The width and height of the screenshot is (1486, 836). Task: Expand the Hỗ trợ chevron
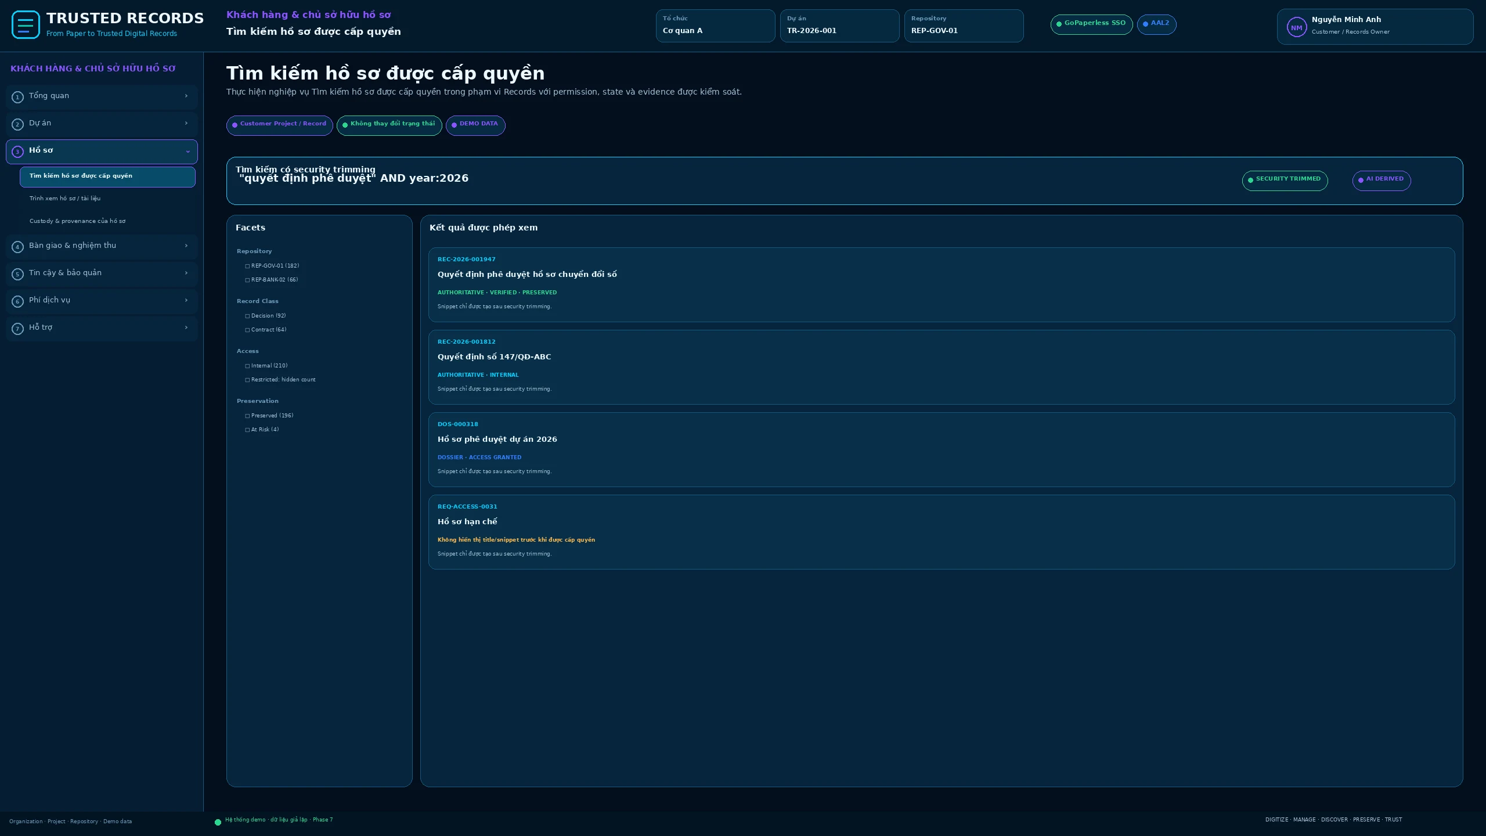[186, 327]
